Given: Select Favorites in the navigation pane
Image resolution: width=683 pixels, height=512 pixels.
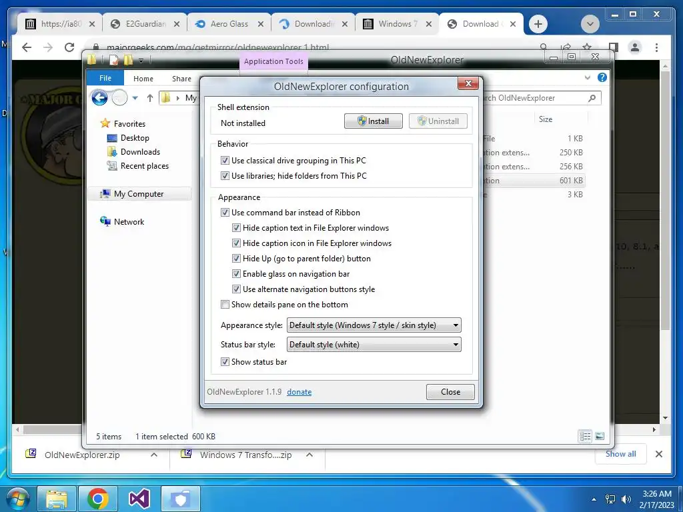Looking at the screenshot, I should pyautogui.click(x=129, y=123).
